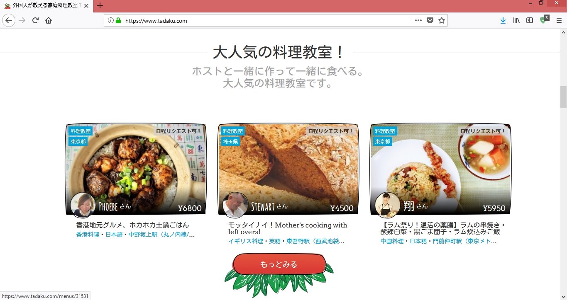Select the tadaku cooking class tab
Screen dimensions: 567x300
(x=44, y=6)
